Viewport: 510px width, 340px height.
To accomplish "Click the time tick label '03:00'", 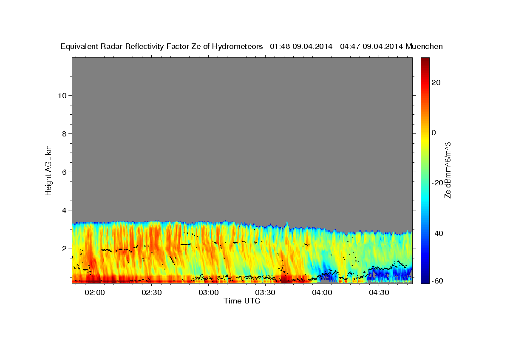I will point(208,293).
